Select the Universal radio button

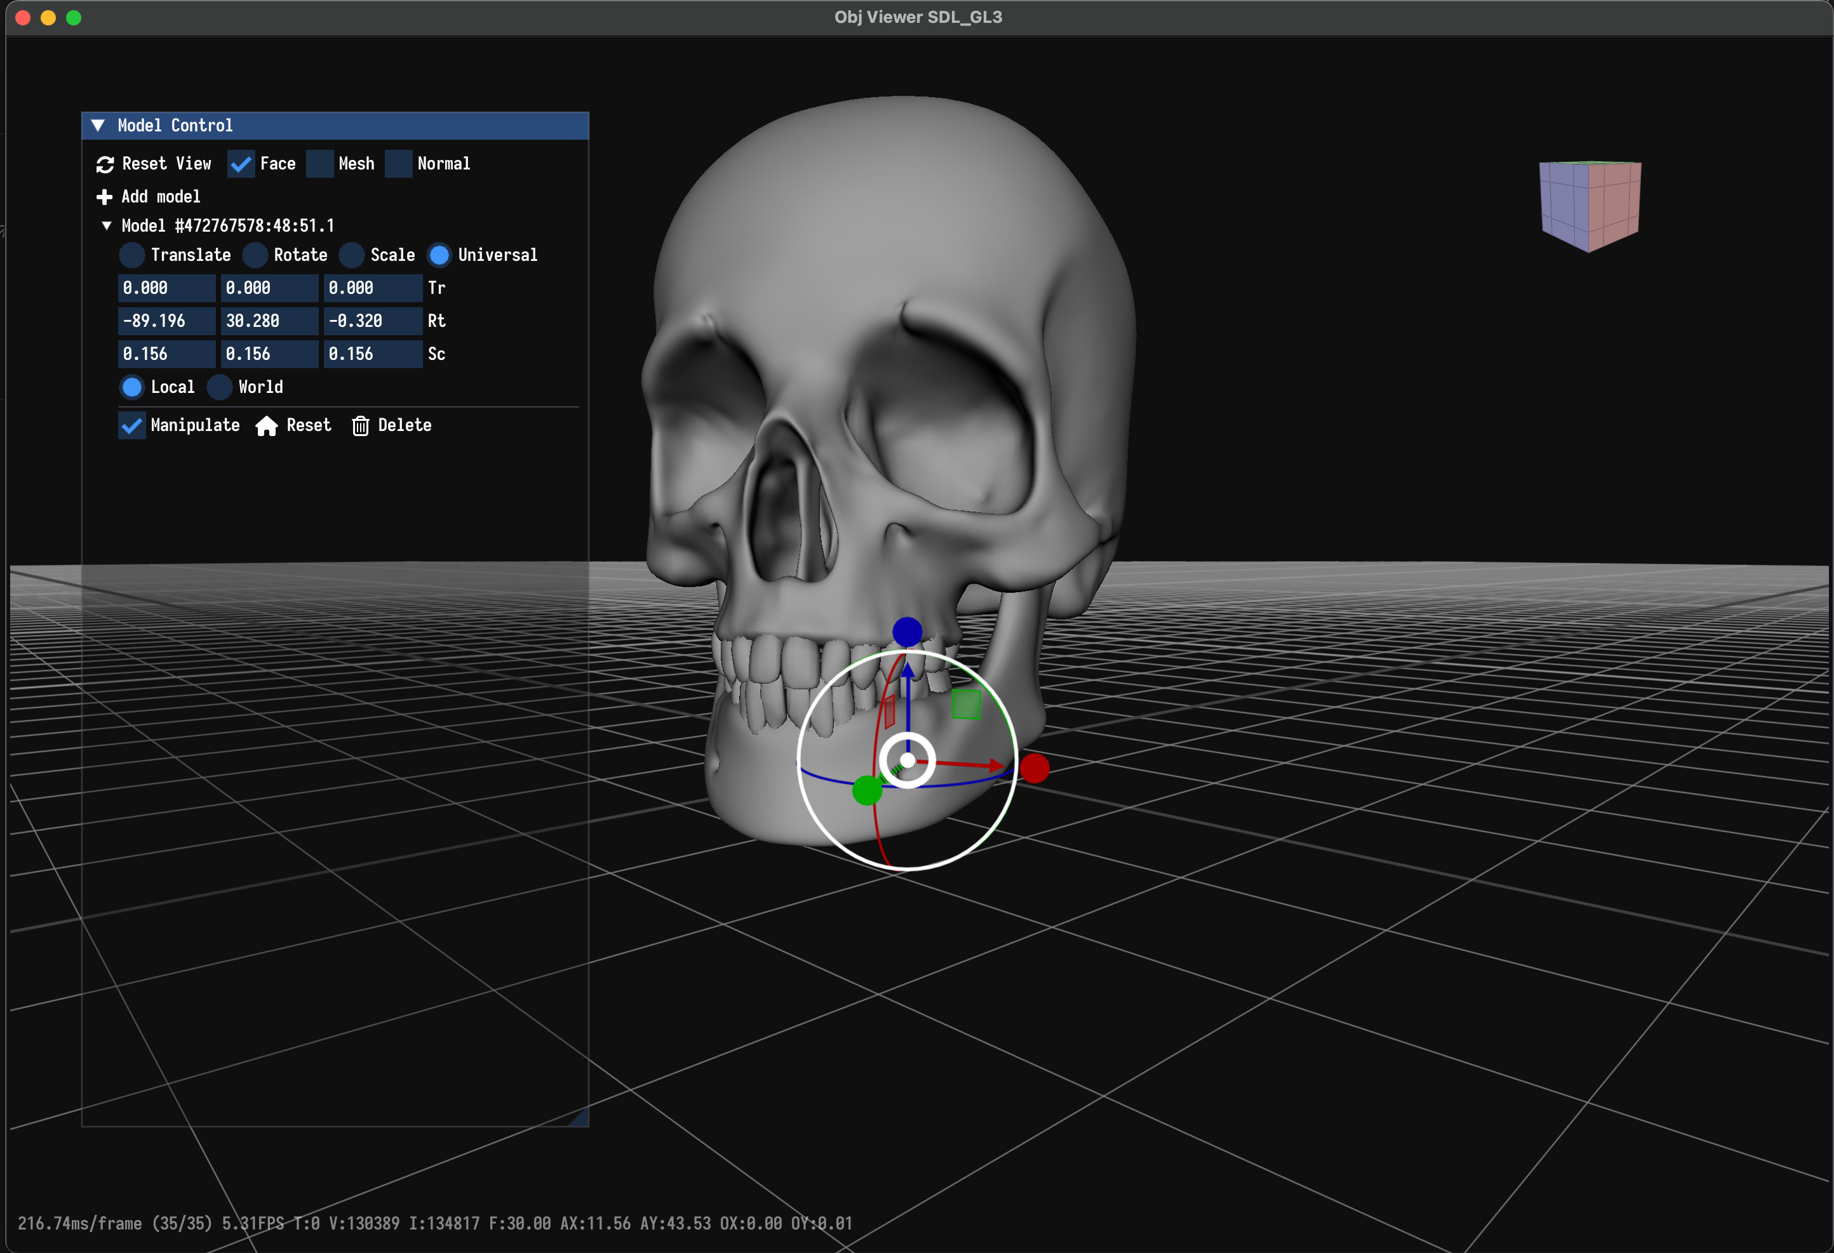click(x=439, y=255)
